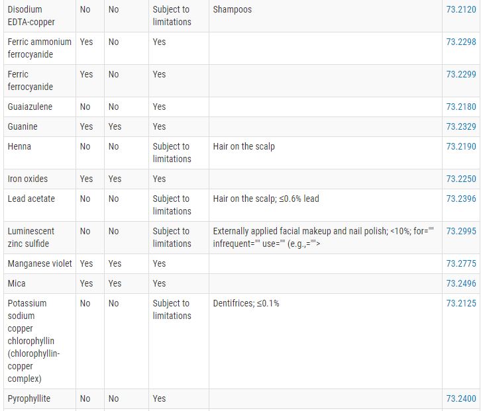The image size is (481, 411).
Task: Click the Ferric ammonium ferrocyanide cell
Action: (x=40, y=48)
